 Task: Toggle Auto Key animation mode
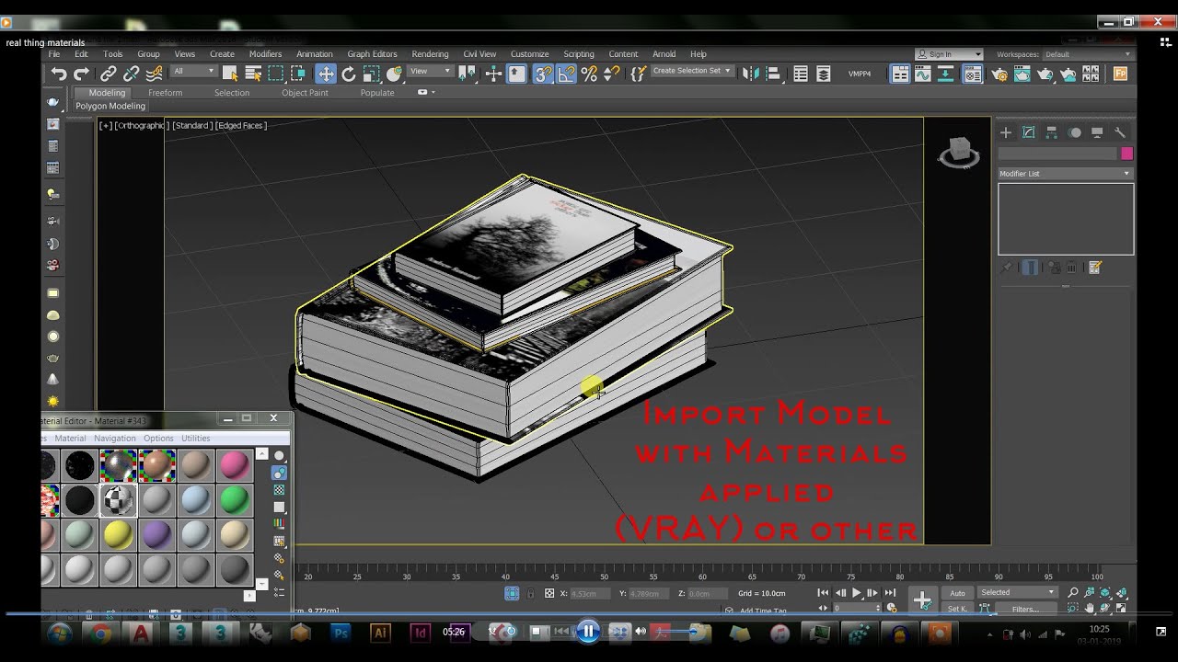pos(958,593)
